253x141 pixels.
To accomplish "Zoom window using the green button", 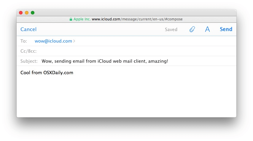I will pos(33,13).
